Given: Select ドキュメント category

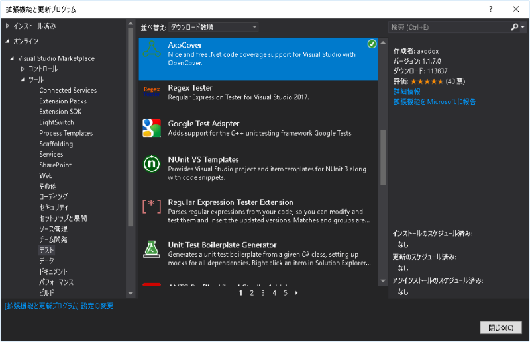Looking at the screenshot, I should pyautogui.click(x=53, y=272).
